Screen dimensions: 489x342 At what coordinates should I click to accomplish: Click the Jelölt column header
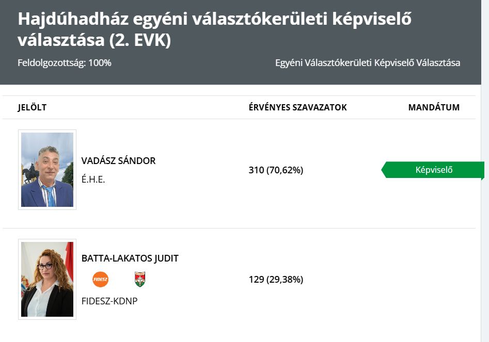[x=32, y=107]
